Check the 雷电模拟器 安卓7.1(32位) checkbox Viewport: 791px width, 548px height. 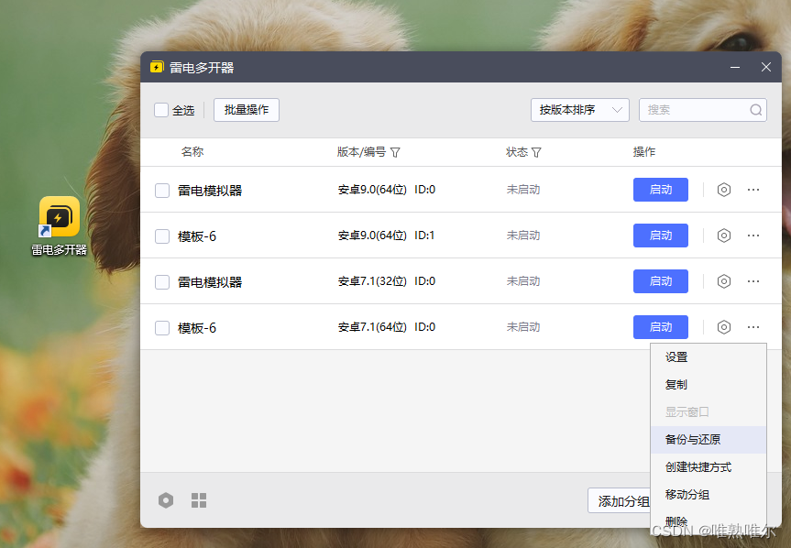162,282
